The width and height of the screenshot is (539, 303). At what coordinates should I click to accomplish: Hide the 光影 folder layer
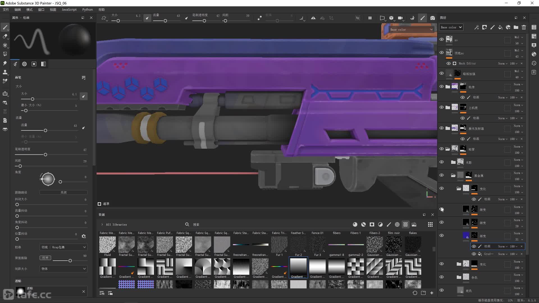pyautogui.click(x=442, y=162)
